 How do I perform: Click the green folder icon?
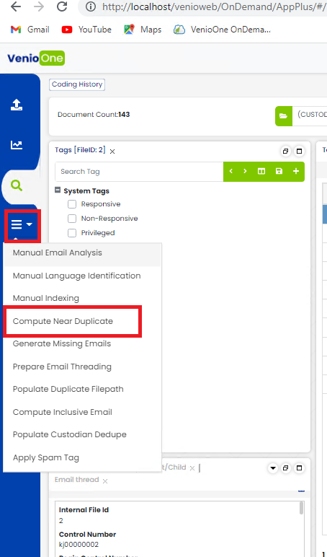[283, 116]
